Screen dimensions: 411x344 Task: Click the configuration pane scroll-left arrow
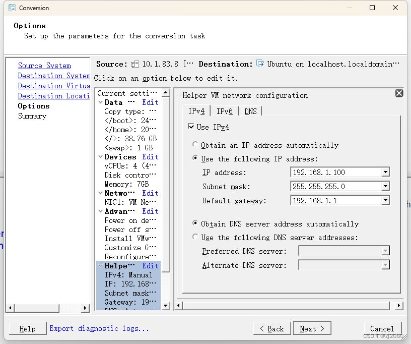[x=178, y=305]
